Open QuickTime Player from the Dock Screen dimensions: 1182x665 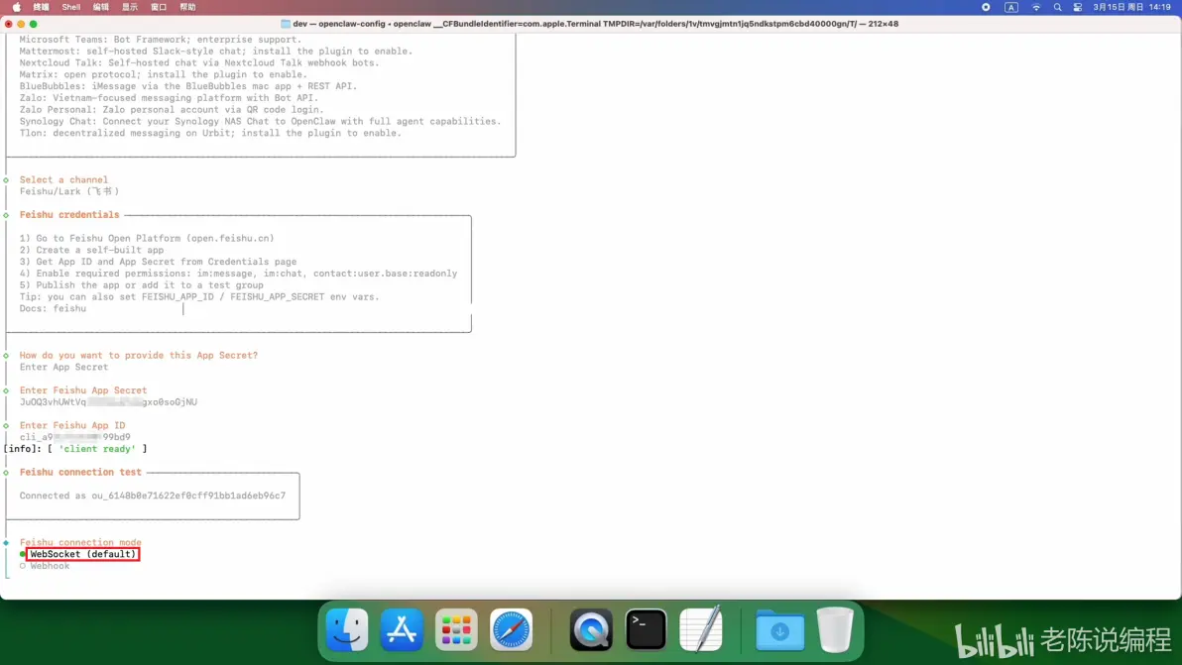(x=591, y=629)
